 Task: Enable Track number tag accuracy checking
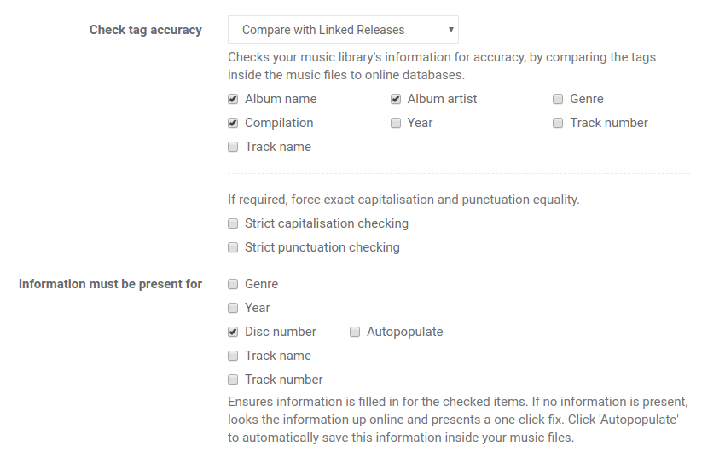pyautogui.click(x=558, y=123)
